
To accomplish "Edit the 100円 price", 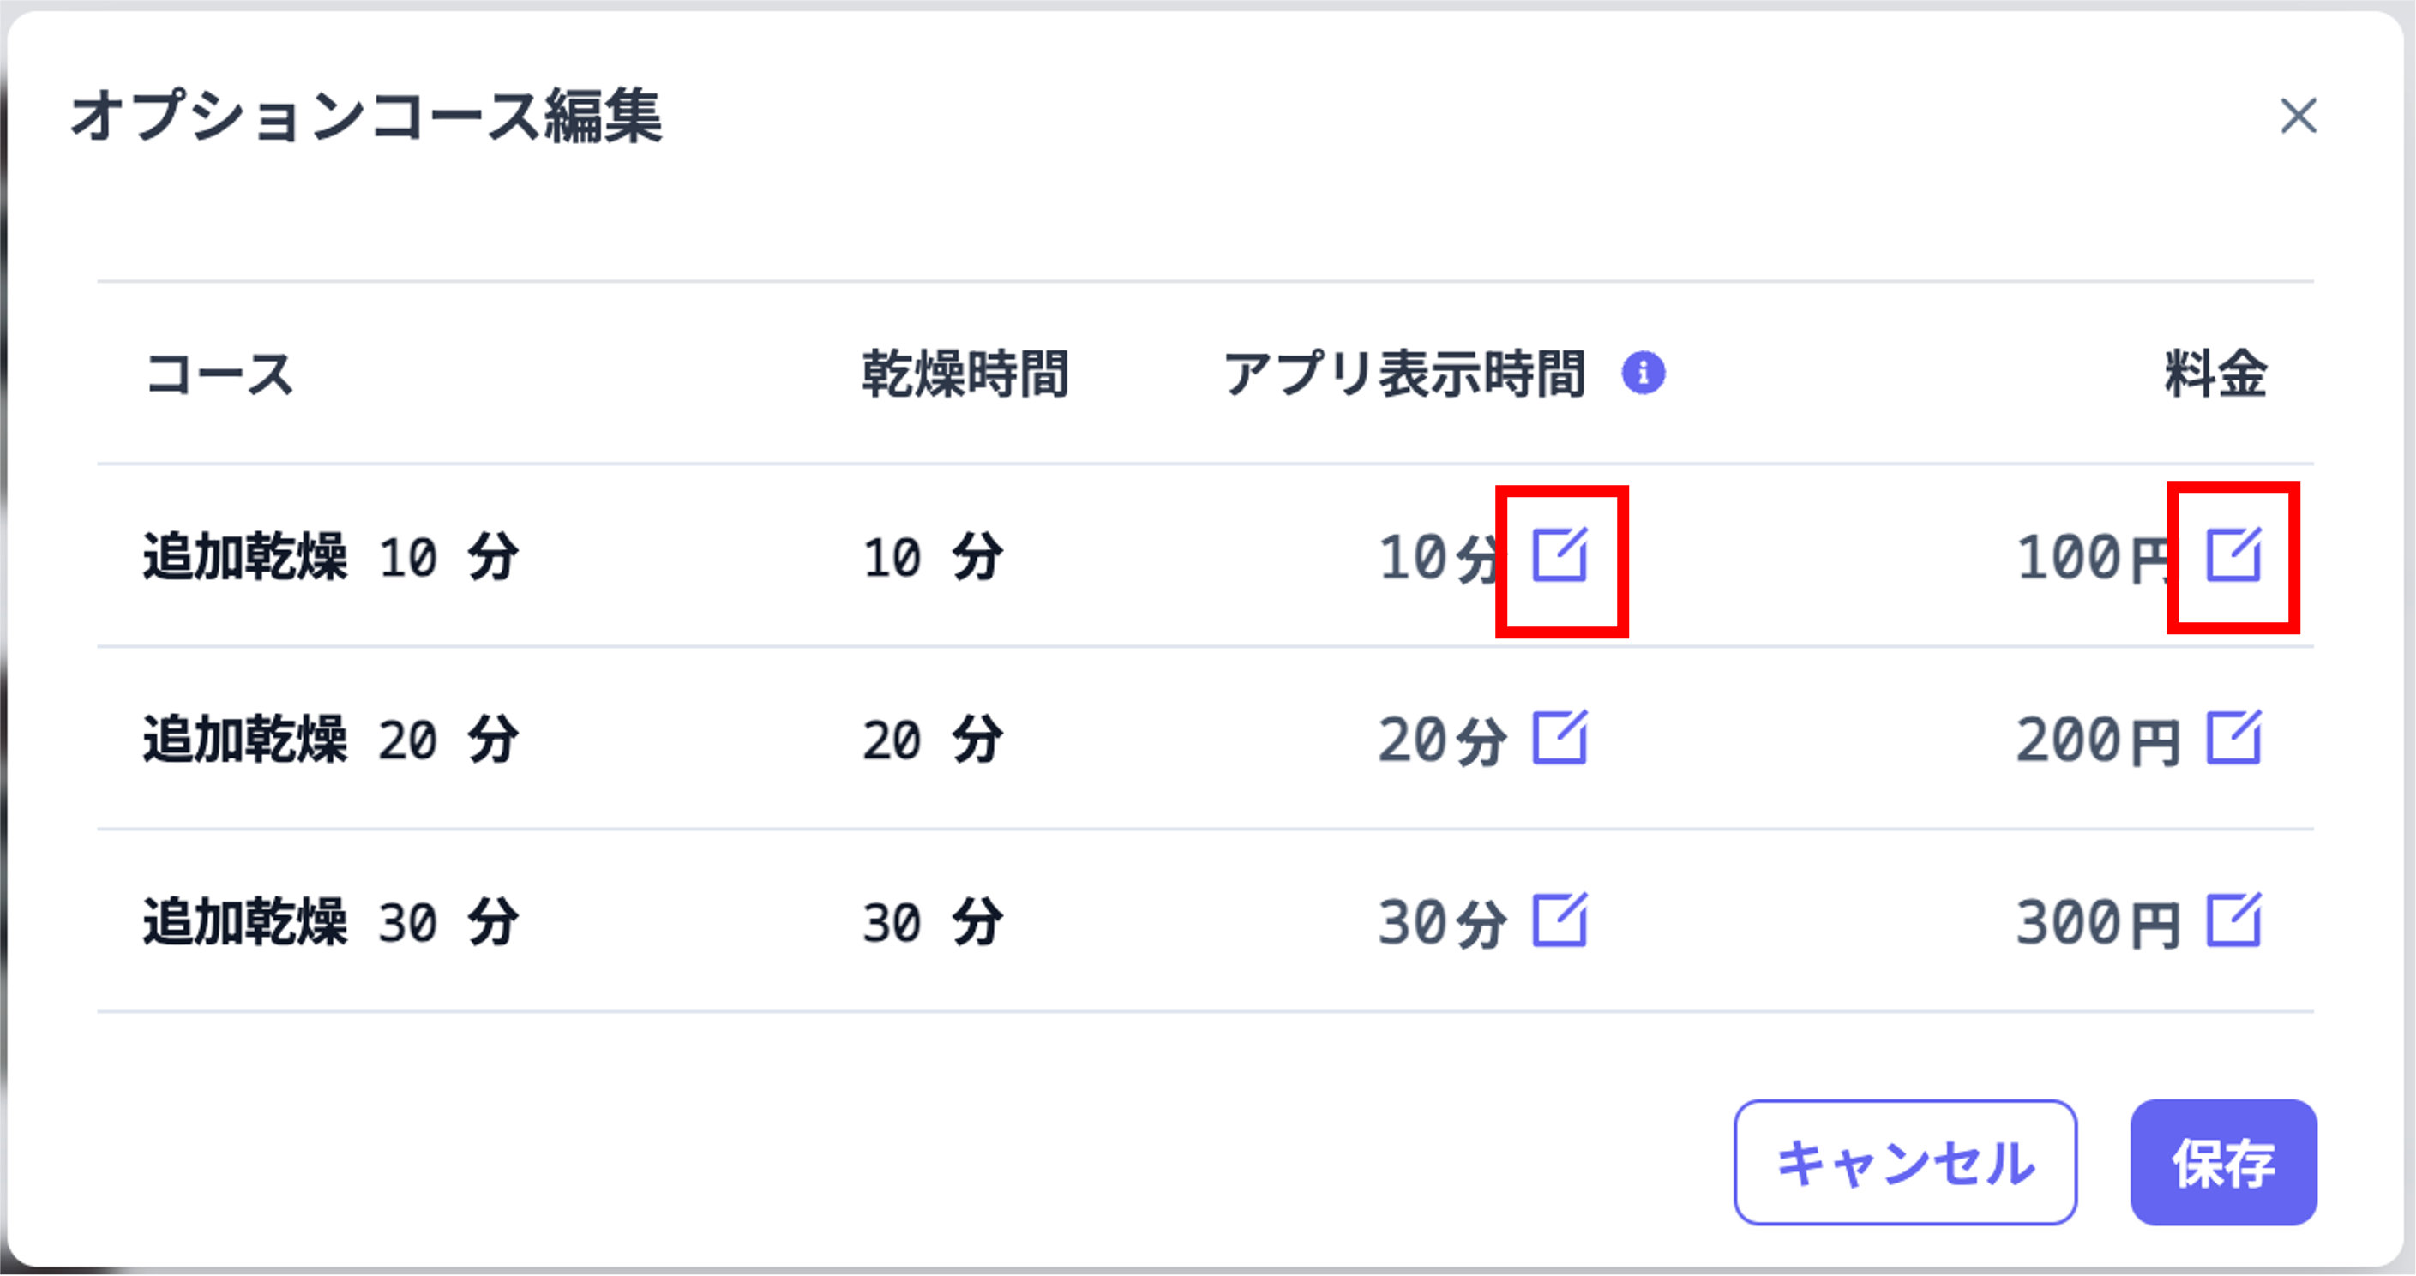I will click(2233, 556).
